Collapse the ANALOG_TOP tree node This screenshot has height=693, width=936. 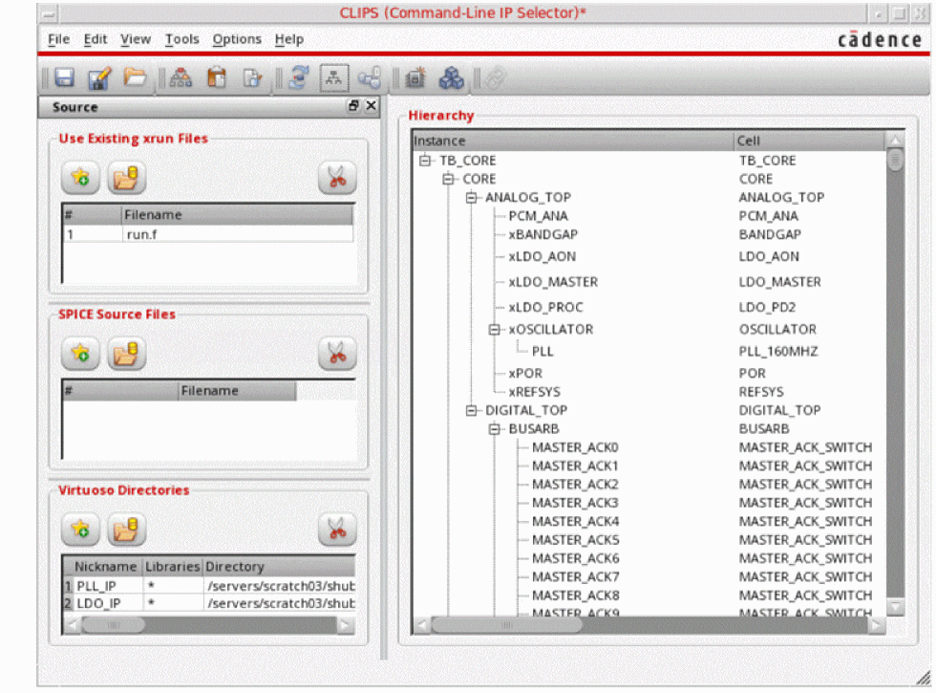472,198
